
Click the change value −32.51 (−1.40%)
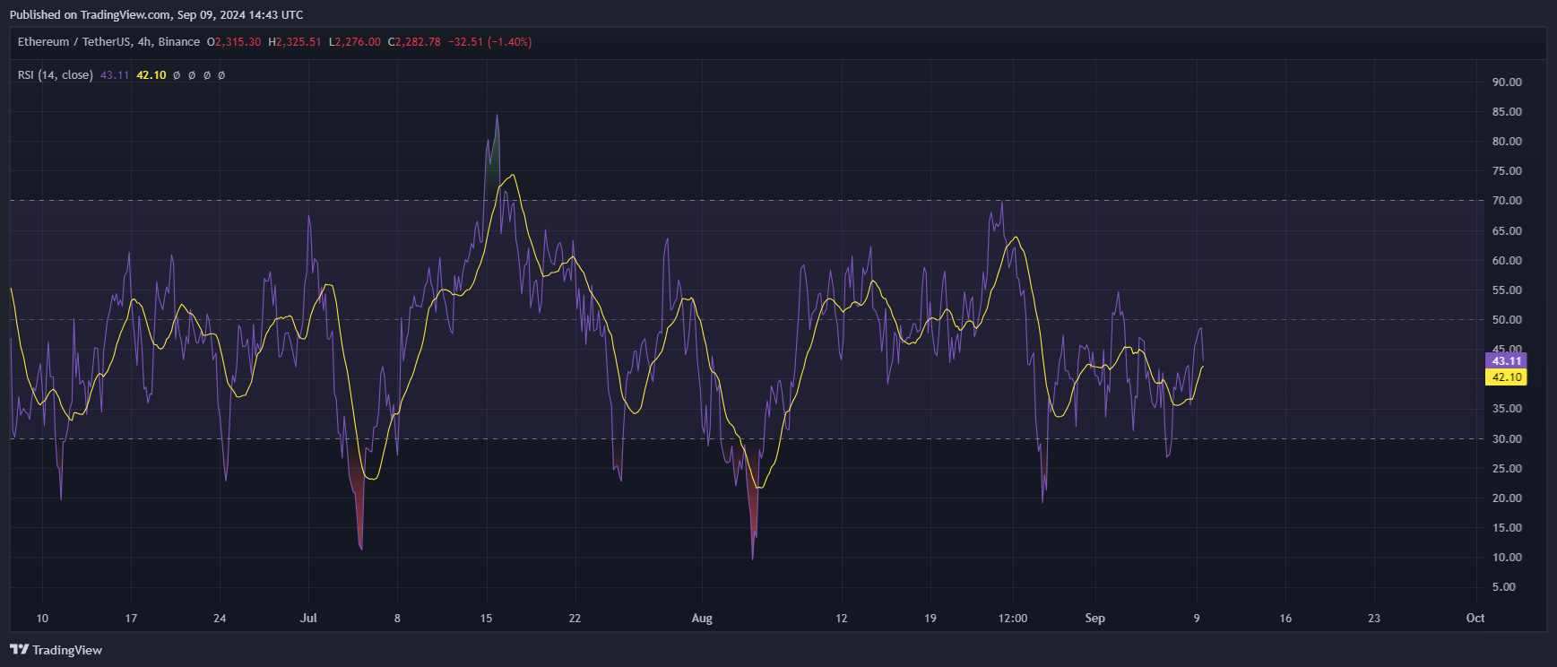pos(490,42)
